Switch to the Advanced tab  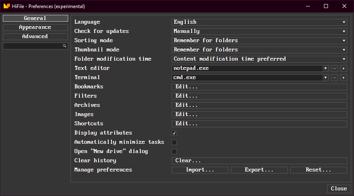pos(35,37)
